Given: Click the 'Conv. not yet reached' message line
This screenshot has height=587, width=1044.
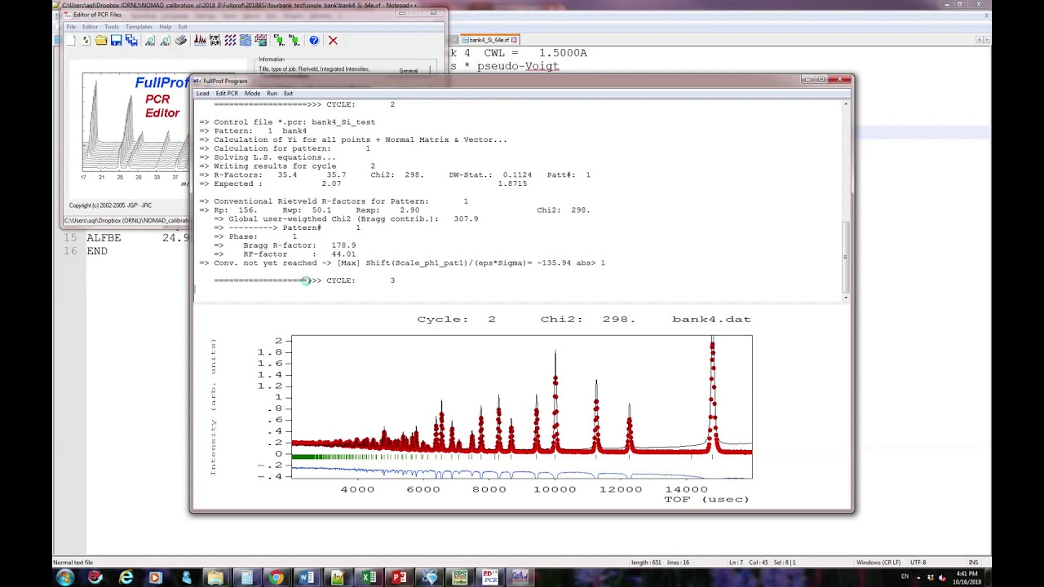Looking at the screenshot, I should point(402,263).
